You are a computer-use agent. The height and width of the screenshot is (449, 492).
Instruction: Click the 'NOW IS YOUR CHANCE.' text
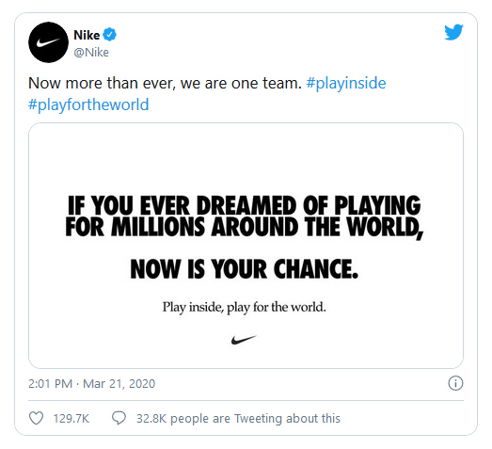click(244, 269)
